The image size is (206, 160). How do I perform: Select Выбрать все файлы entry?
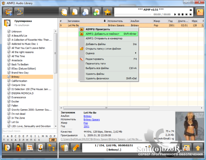(x=109, y=68)
